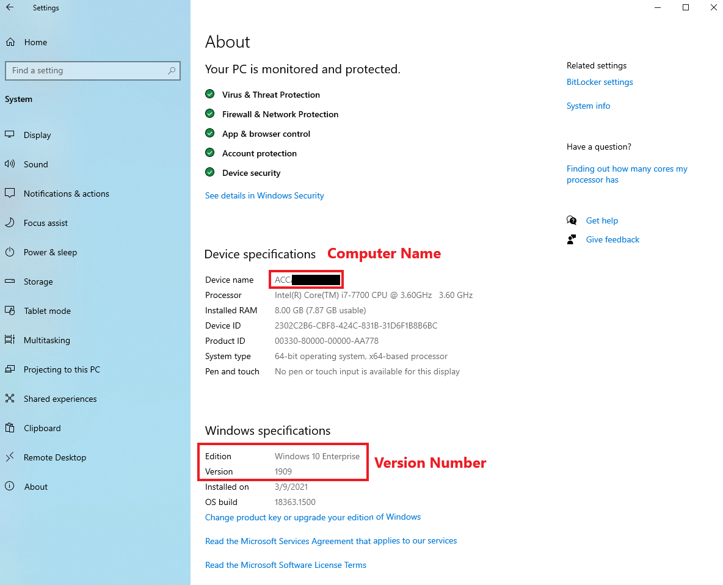Go to Sound settings
723x585 pixels.
tap(36, 164)
